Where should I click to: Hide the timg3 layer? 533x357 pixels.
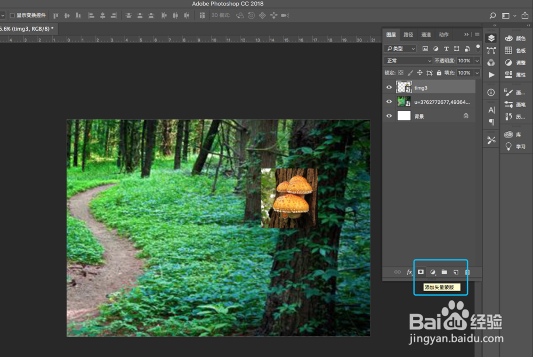pyautogui.click(x=389, y=87)
